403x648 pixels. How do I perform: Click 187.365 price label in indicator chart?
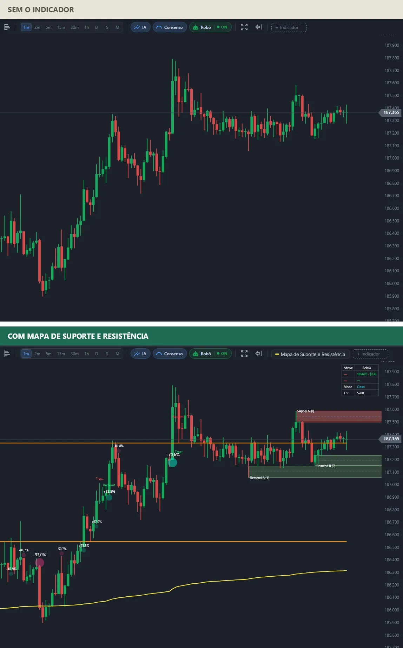pos(390,439)
